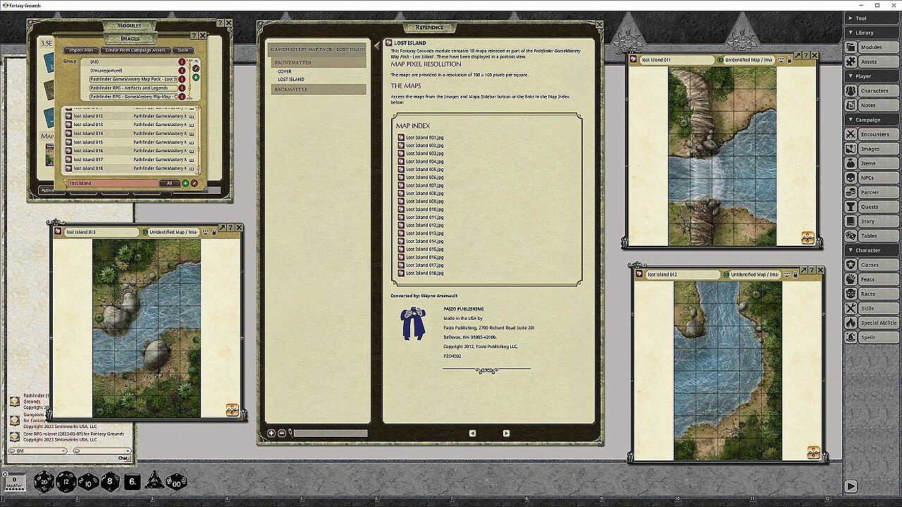The width and height of the screenshot is (902, 507).
Task: Open the Tables dice icon
Action: point(851,236)
